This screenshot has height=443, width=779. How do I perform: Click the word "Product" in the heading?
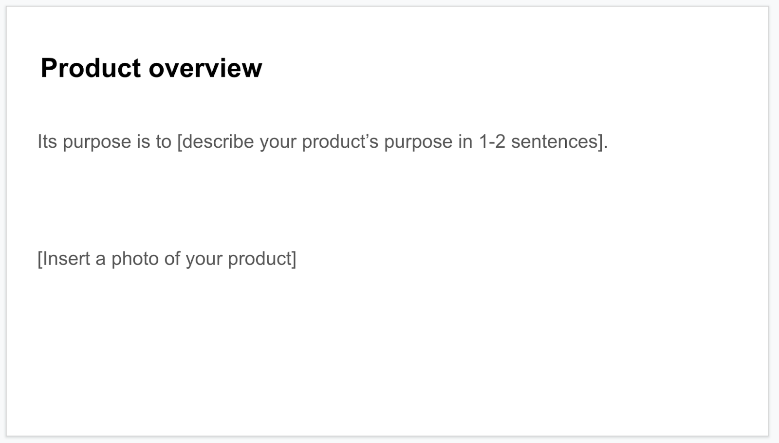click(91, 68)
